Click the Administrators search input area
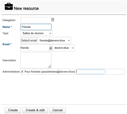This screenshot has height=114, width=127. pyautogui.click(x=90, y=72)
